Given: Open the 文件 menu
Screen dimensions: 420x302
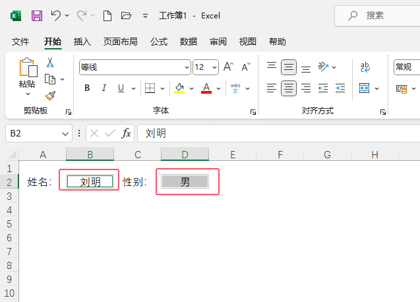Looking at the screenshot, I should (x=20, y=42).
